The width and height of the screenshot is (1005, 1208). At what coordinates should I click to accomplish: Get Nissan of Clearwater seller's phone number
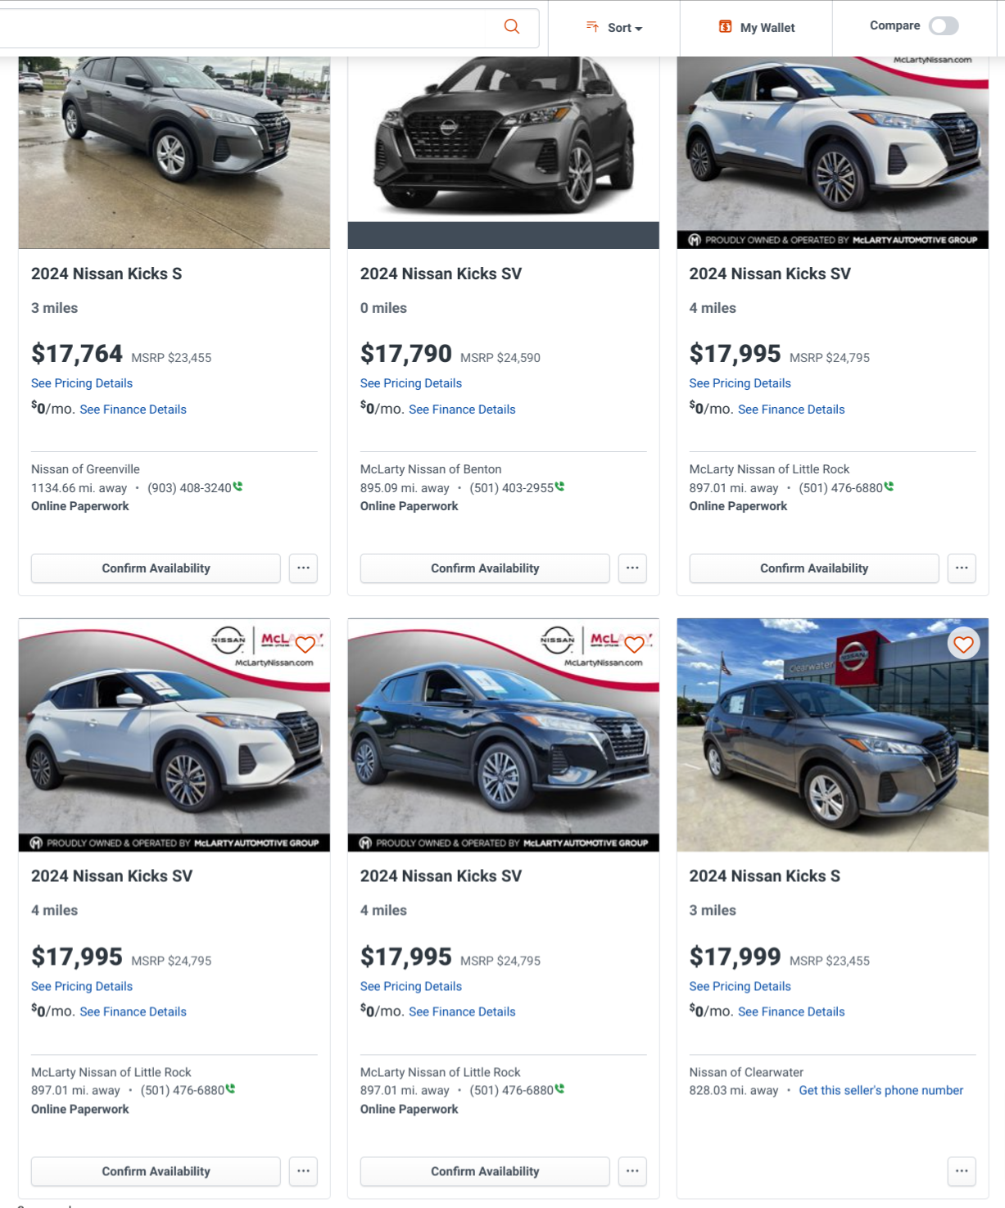tap(881, 1091)
